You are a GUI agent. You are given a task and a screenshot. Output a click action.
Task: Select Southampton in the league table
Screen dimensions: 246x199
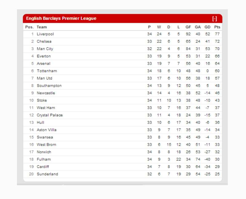[49, 86]
